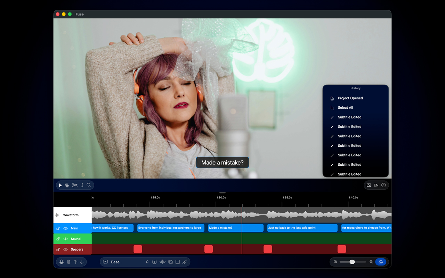Show the hidden Spacers layer

(65, 250)
